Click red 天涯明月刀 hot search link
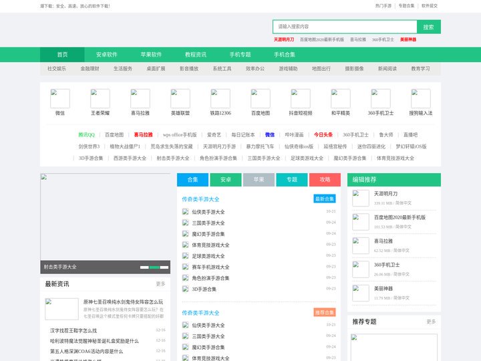This screenshot has width=481, height=361. tap(284, 39)
